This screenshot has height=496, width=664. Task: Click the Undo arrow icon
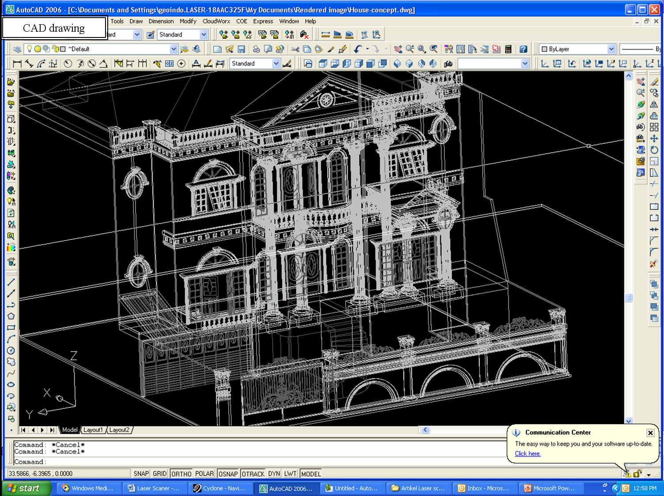(x=358, y=49)
